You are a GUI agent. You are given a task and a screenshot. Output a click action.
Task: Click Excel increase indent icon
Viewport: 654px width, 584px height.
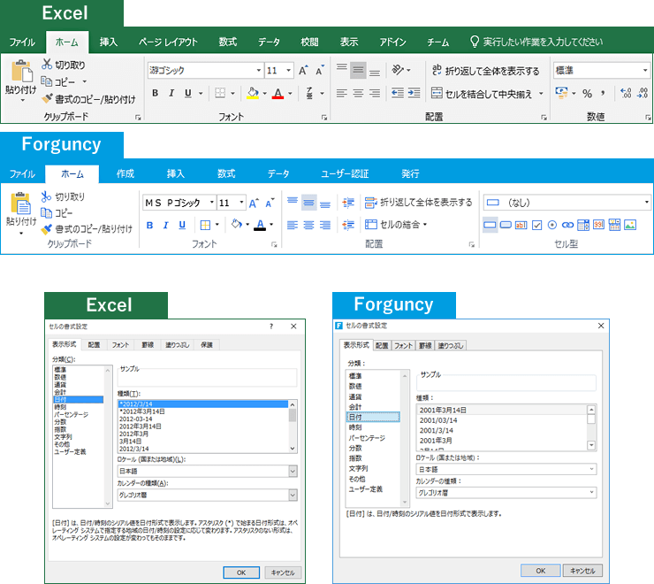coord(414,93)
